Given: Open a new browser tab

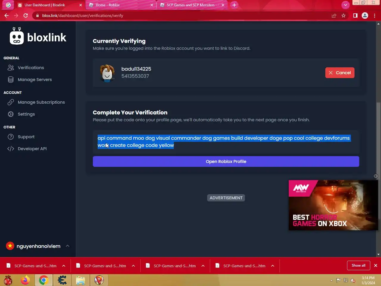Looking at the screenshot, I should (x=234, y=5).
